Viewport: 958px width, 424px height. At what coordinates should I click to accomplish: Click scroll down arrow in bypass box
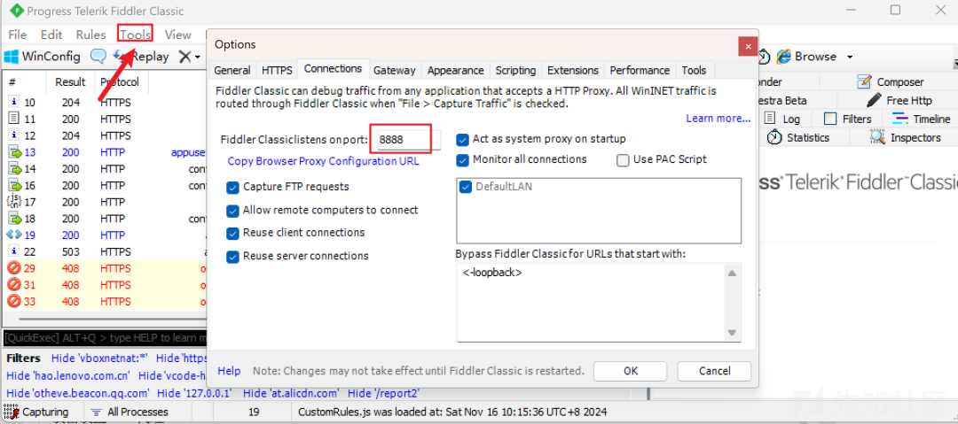coord(731,333)
